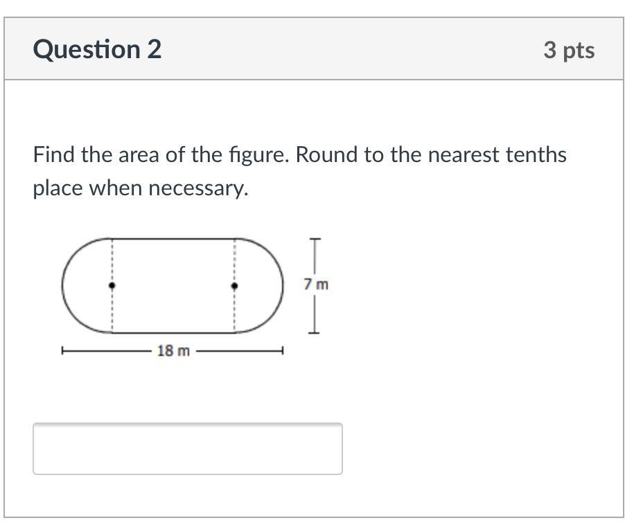This screenshot has height=527, width=625.
Task: Click the right semicircle of the figure
Action: coord(263,285)
